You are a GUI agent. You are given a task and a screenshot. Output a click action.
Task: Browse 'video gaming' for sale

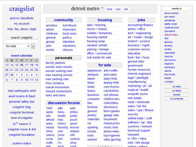[112, 140]
